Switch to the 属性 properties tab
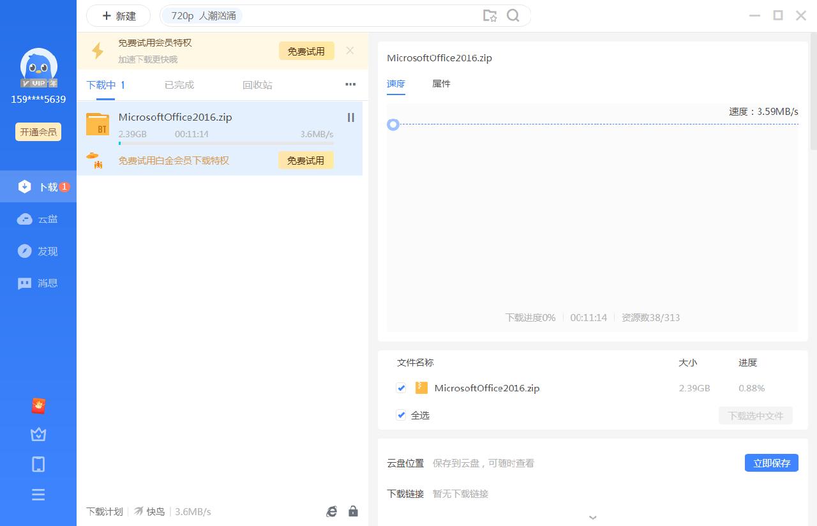 (x=441, y=84)
